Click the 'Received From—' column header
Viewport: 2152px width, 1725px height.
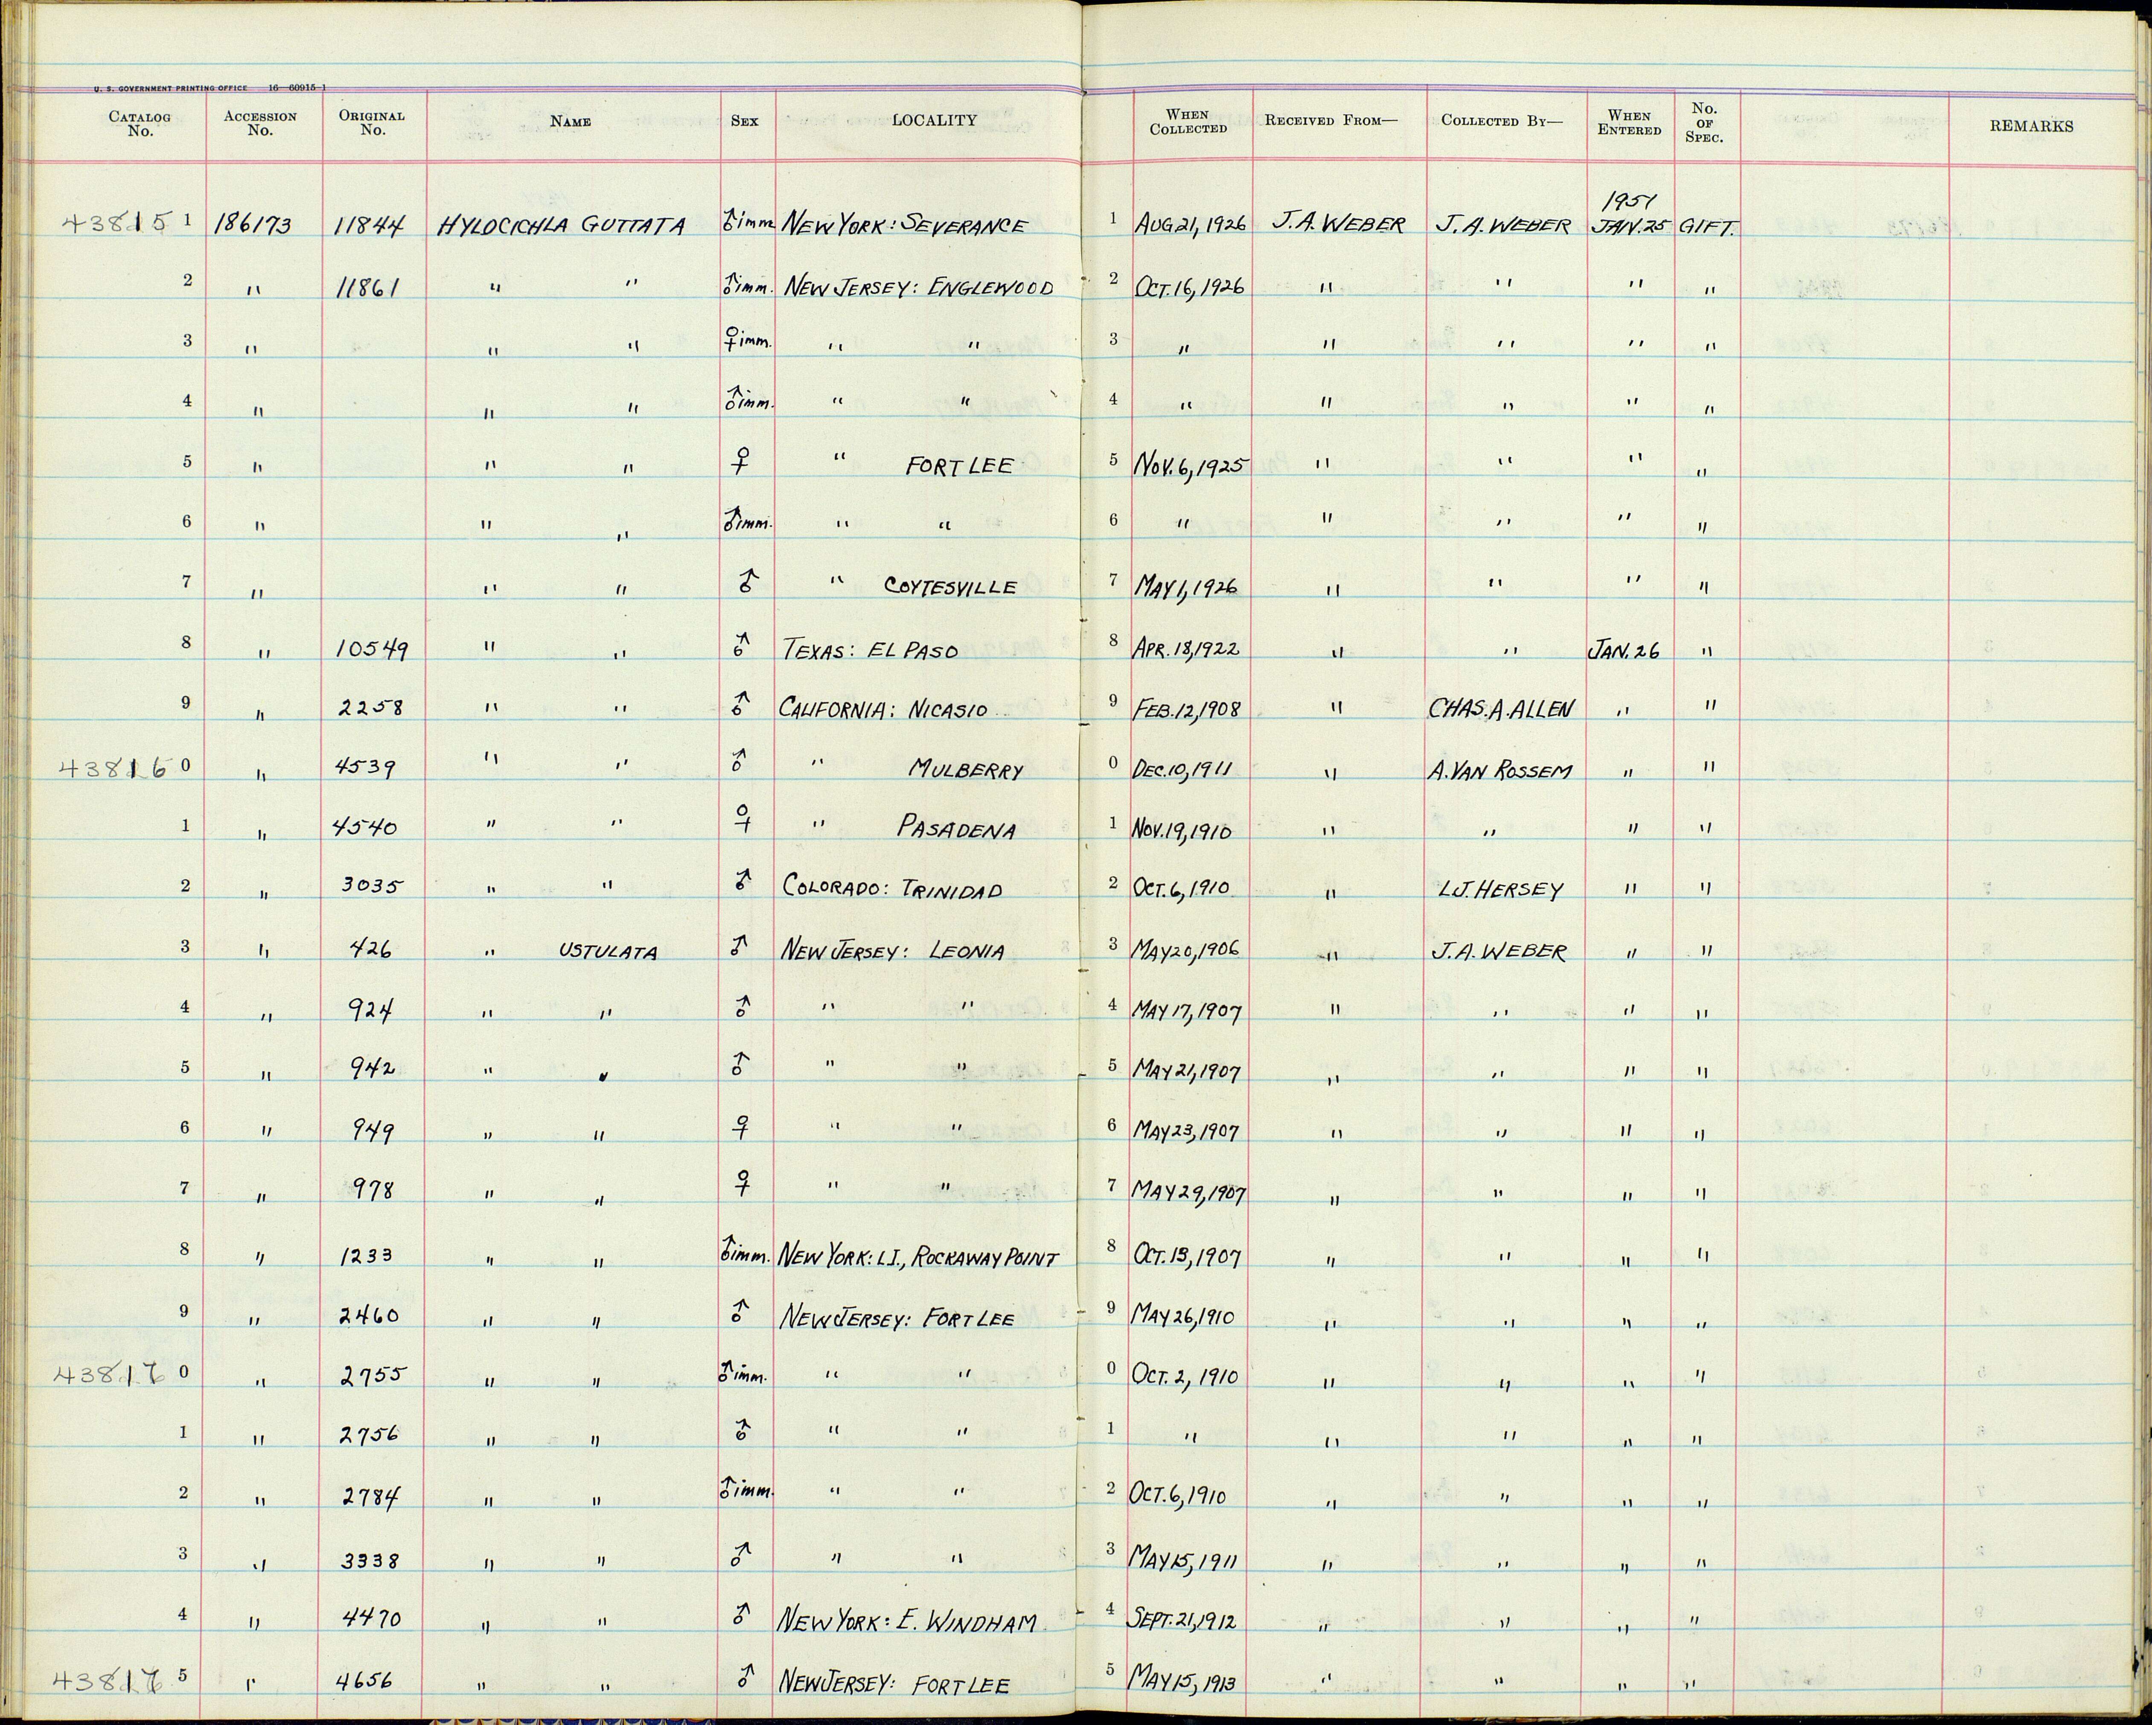(x=1331, y=121)
